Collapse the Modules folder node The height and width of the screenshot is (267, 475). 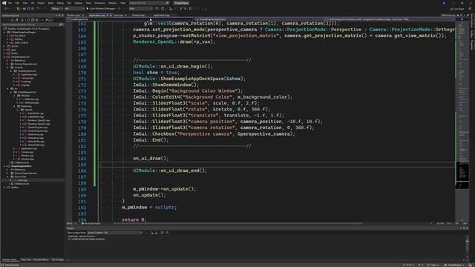[15, 96]
